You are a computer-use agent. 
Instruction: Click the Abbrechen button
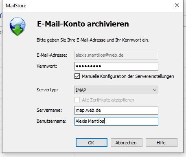pyautogui.click(x=127, y=143)
